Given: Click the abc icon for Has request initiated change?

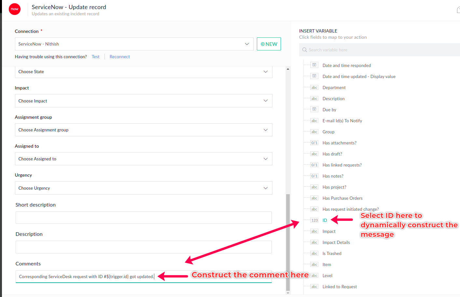Looking at the screenshot, I should (x=314, y=209).
